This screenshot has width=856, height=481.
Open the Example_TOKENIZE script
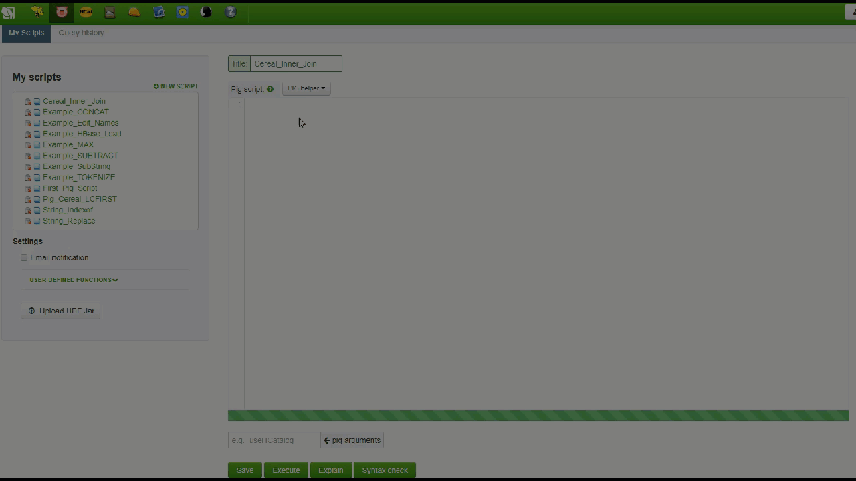click(79, 178)
